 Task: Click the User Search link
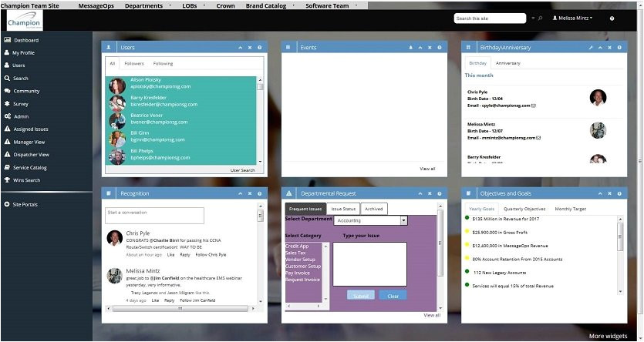pyautogui.click(x=242, y=170)
